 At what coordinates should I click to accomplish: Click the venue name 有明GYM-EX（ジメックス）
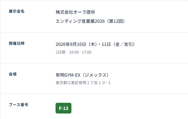point(83,75)
